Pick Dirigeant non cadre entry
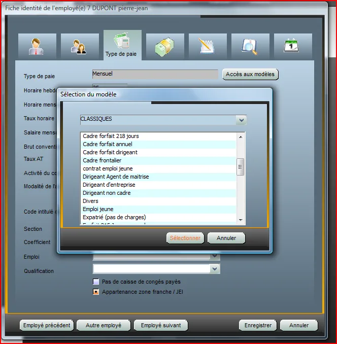 click(158, 193)
